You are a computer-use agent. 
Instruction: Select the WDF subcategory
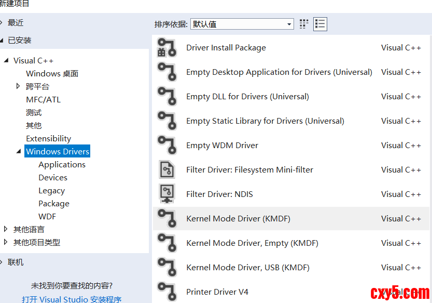[x=47, y=217]
